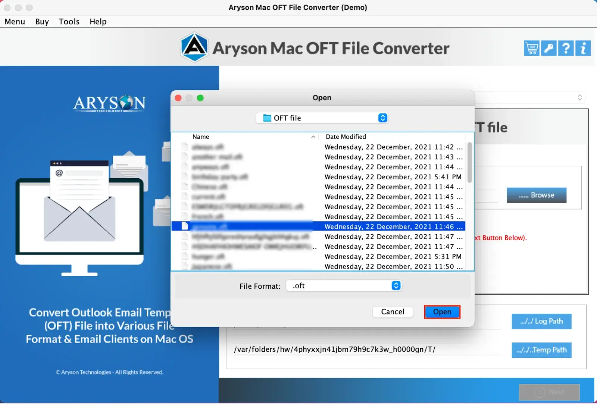Expand the OFT file folder dropdown
Image resolution: width=597 pixels, height=404 pixels.
pos(383,118)
